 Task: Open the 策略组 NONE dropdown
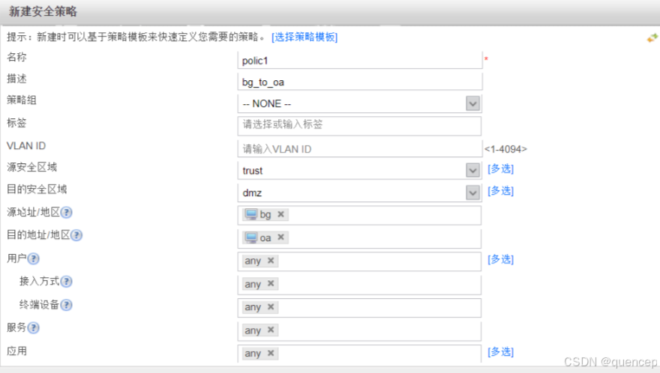click(360, 103)
